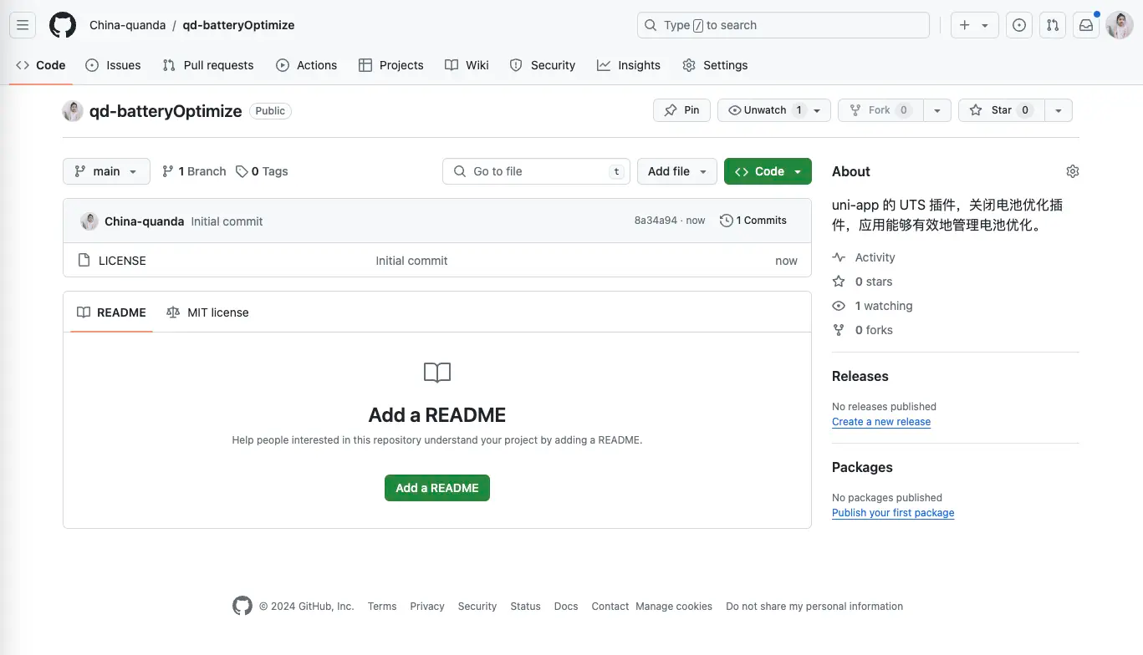Open the issues icon next to the plus button
This screenshot has height=655, width=1143.
click(x=1018, y=25)
